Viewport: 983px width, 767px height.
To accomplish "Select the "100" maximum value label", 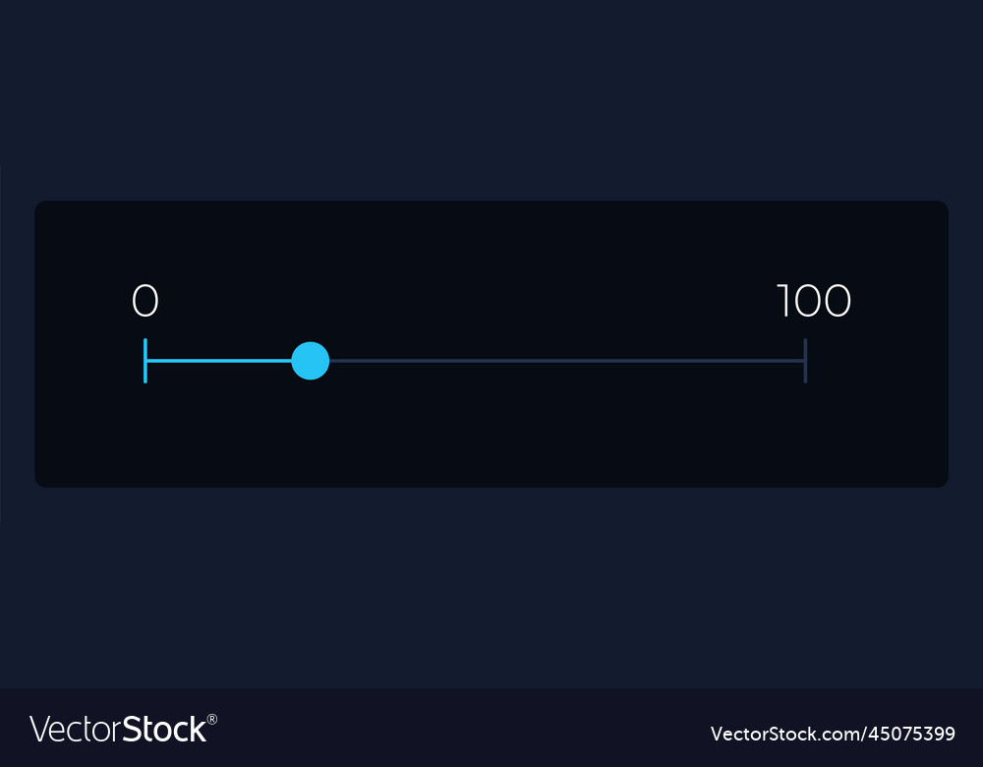I will [814, 300].
